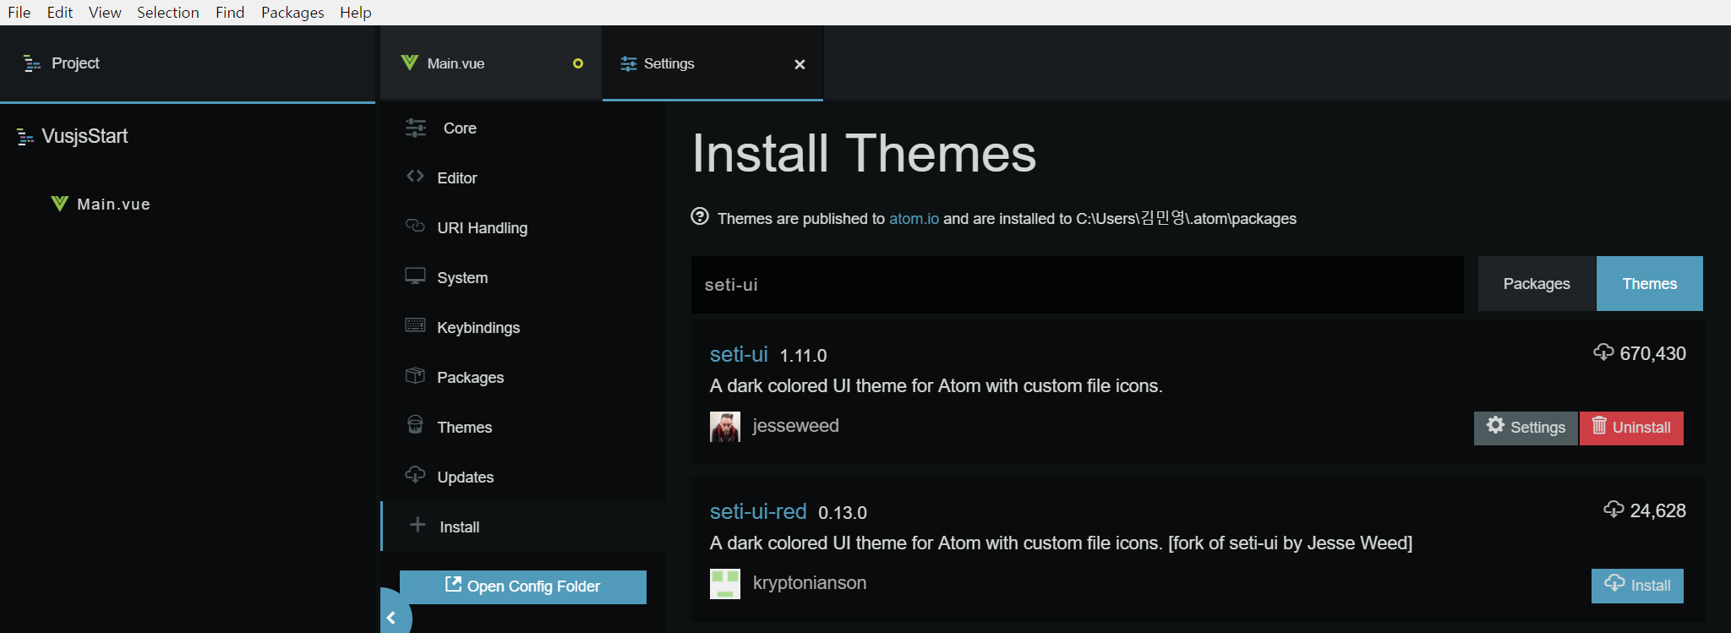Click the Install plus icon
Image resolution: width=1731 pixels, height=633 pixels.
(x=418, y=525)
